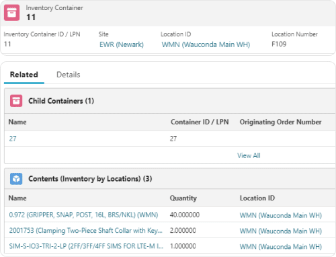Switch to the Details tab
This screenshot has width=336, height=257.
69,75
